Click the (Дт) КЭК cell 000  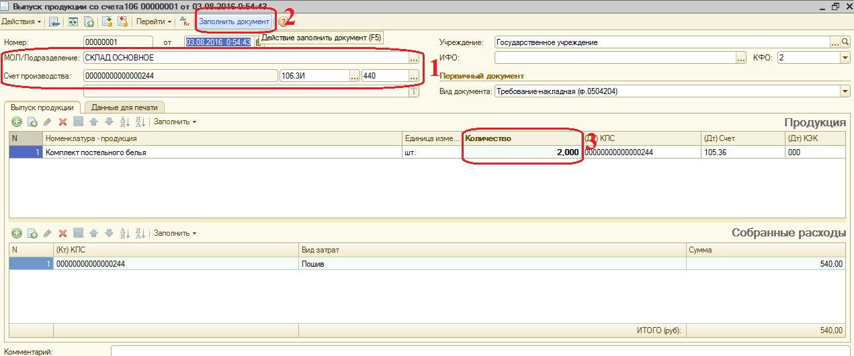click(x=815, y=152)
